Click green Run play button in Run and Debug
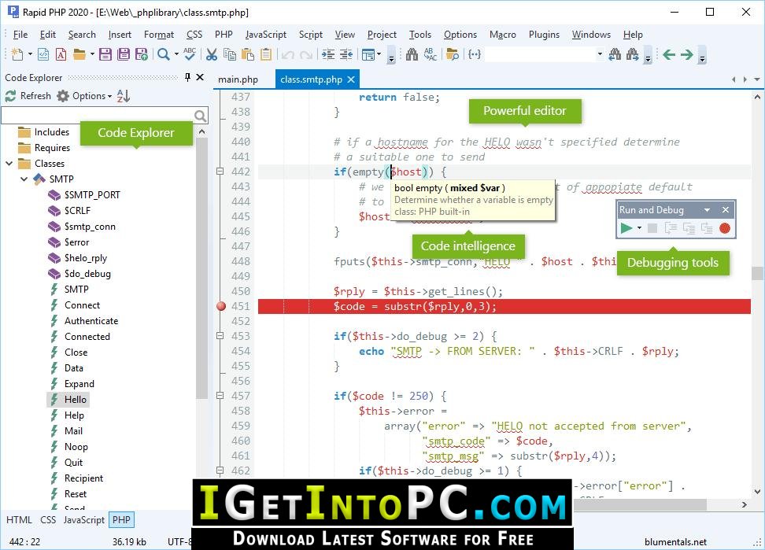Viewport: 765px width, 550px height. [x=626, y=227]
